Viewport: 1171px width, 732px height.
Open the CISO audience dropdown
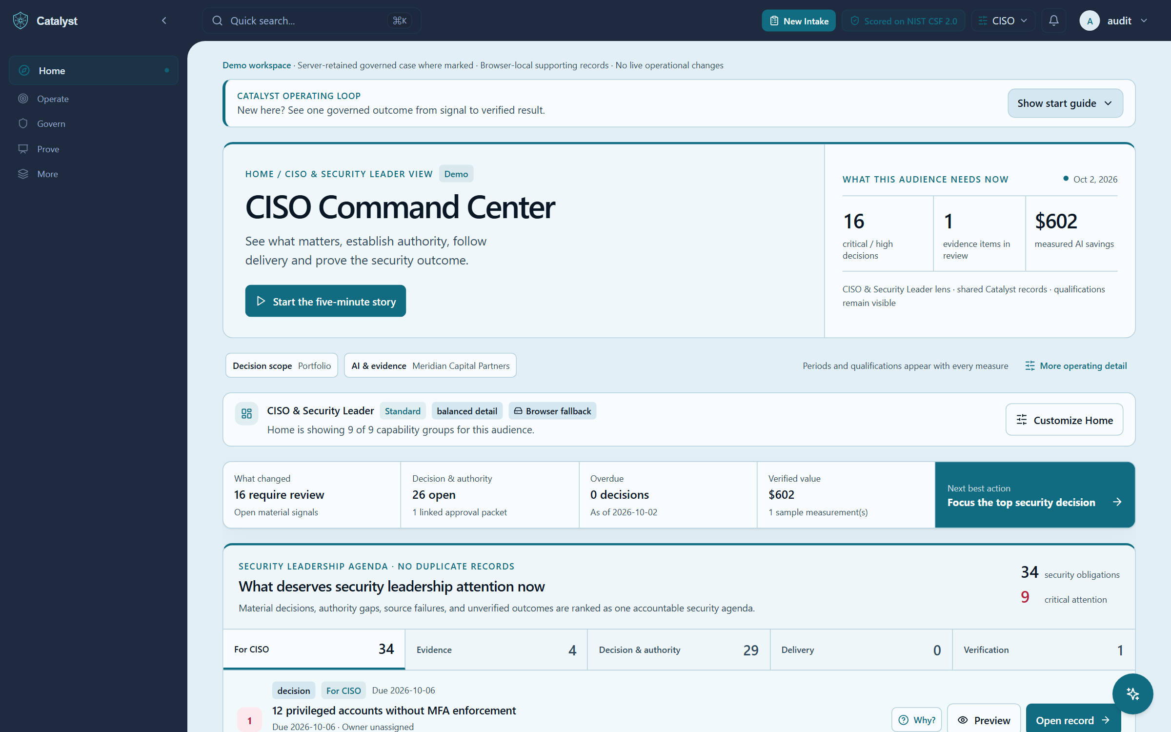tap(1003, 20)
